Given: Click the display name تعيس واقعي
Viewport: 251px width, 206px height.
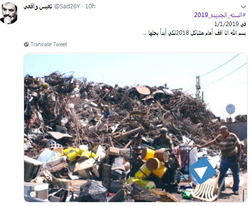Looking at the screenshot, I should (x=38, y=6).
